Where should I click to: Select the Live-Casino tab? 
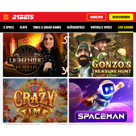[x=125, y=27]
